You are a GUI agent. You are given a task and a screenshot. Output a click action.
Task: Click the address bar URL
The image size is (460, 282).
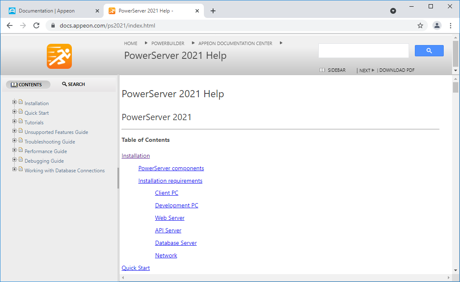coord(107,25)
